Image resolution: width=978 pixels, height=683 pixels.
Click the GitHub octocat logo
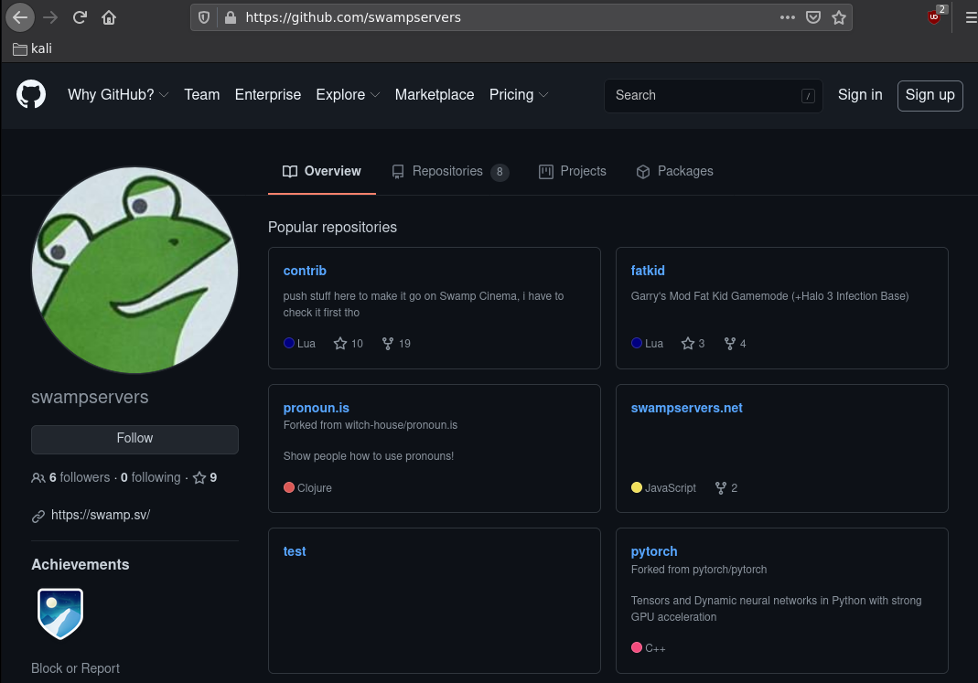31,94
